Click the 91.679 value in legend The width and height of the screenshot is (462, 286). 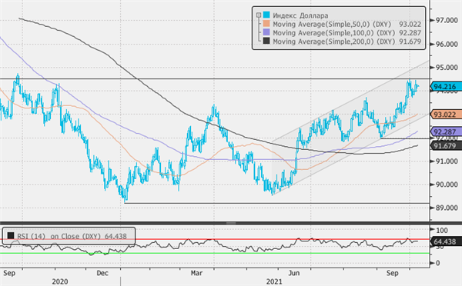[410, 42]
